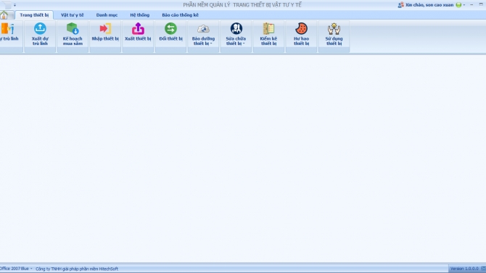Open the Hệ thống tab
Image resolution: width=486 pixels, height=273 pixels.
140,15
